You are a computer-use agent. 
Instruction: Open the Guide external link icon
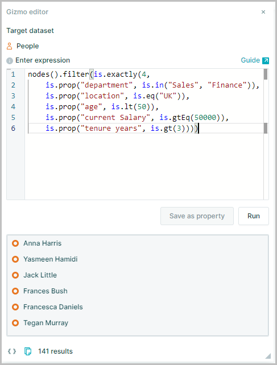coord(266,60)
